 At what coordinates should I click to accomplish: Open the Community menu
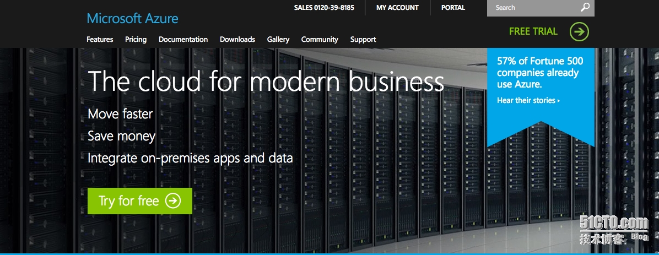tap(320, 40)
